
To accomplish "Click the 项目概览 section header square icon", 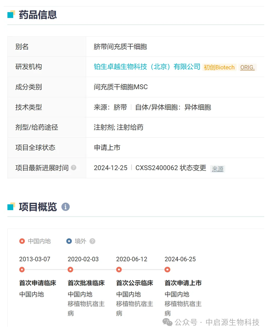I will pyautogui.click(x=11, y=206).
